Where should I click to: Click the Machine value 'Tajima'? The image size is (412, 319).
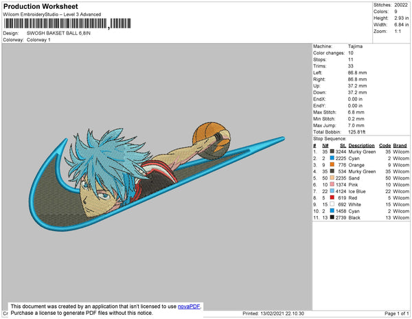coord(355,46)
